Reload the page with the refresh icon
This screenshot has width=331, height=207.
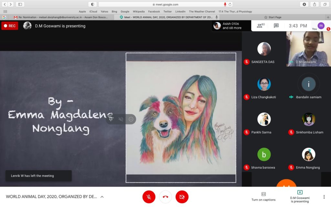(230, 4)
